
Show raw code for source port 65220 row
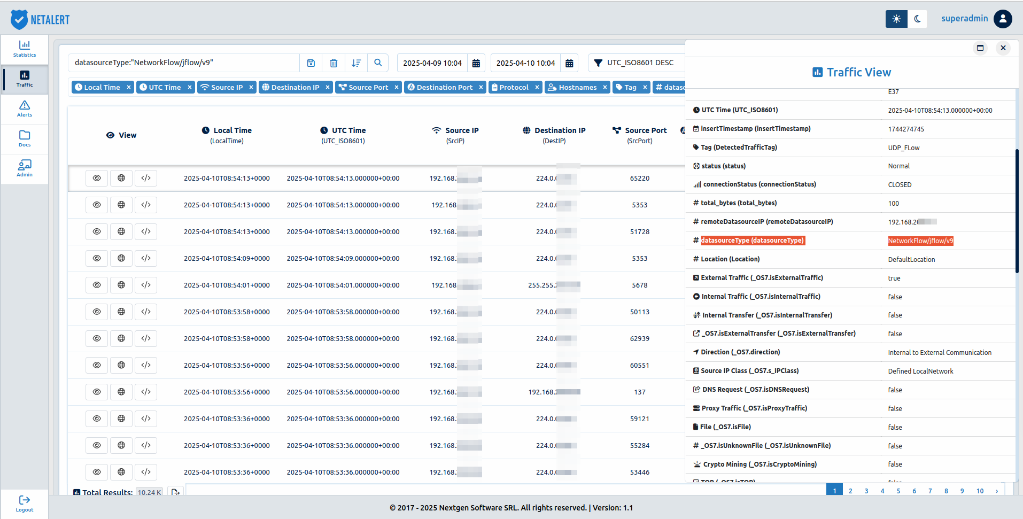click(x=146, y=178)
